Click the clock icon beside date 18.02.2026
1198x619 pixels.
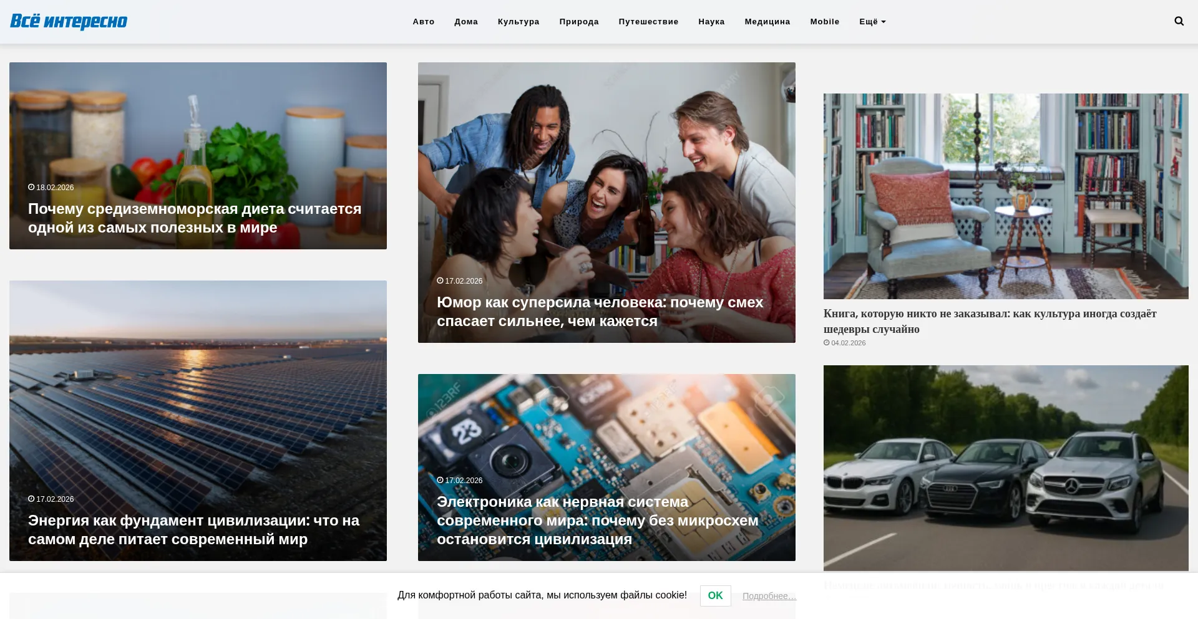pos(31,187)
